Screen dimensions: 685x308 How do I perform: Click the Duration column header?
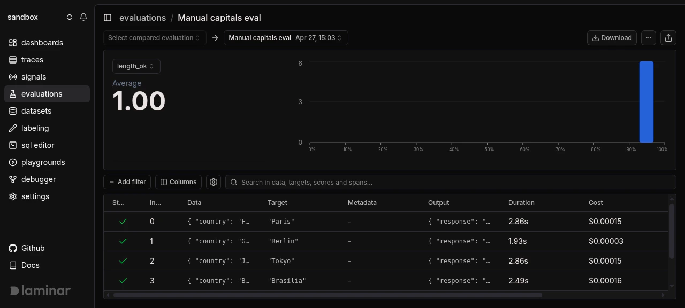pos(521,203)
